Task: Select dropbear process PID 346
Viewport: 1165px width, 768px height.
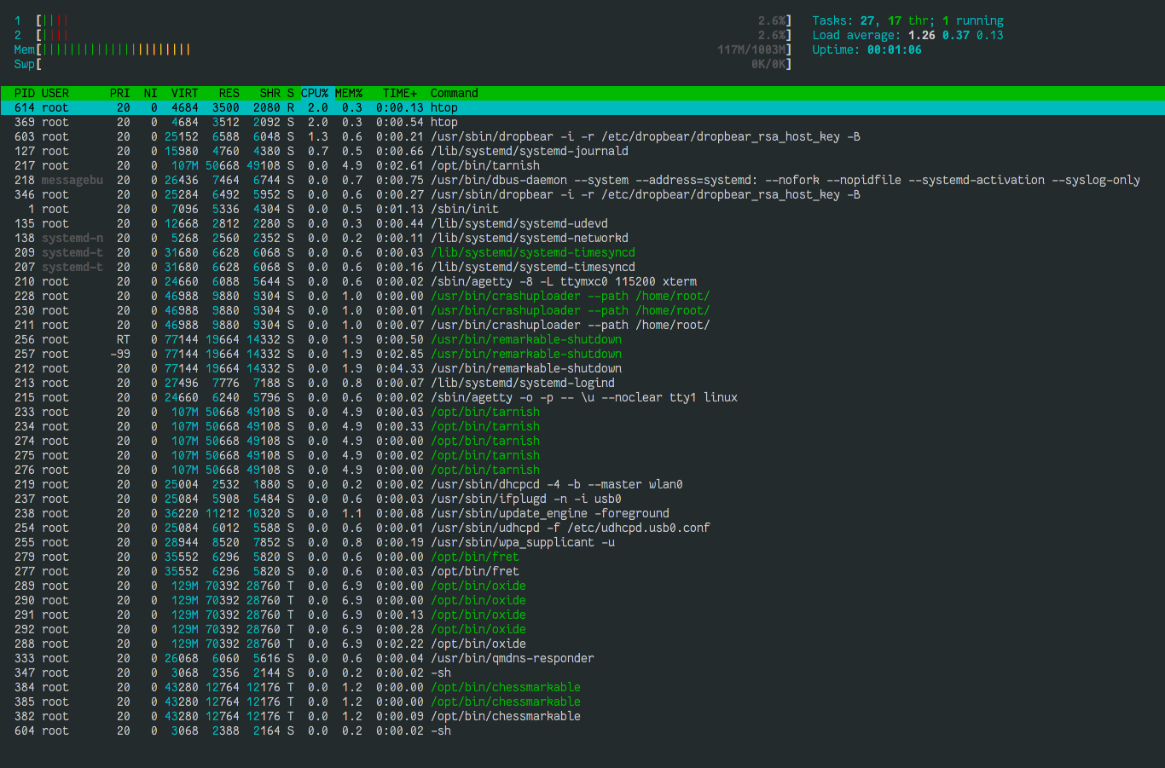Action: tap(582, 194)
